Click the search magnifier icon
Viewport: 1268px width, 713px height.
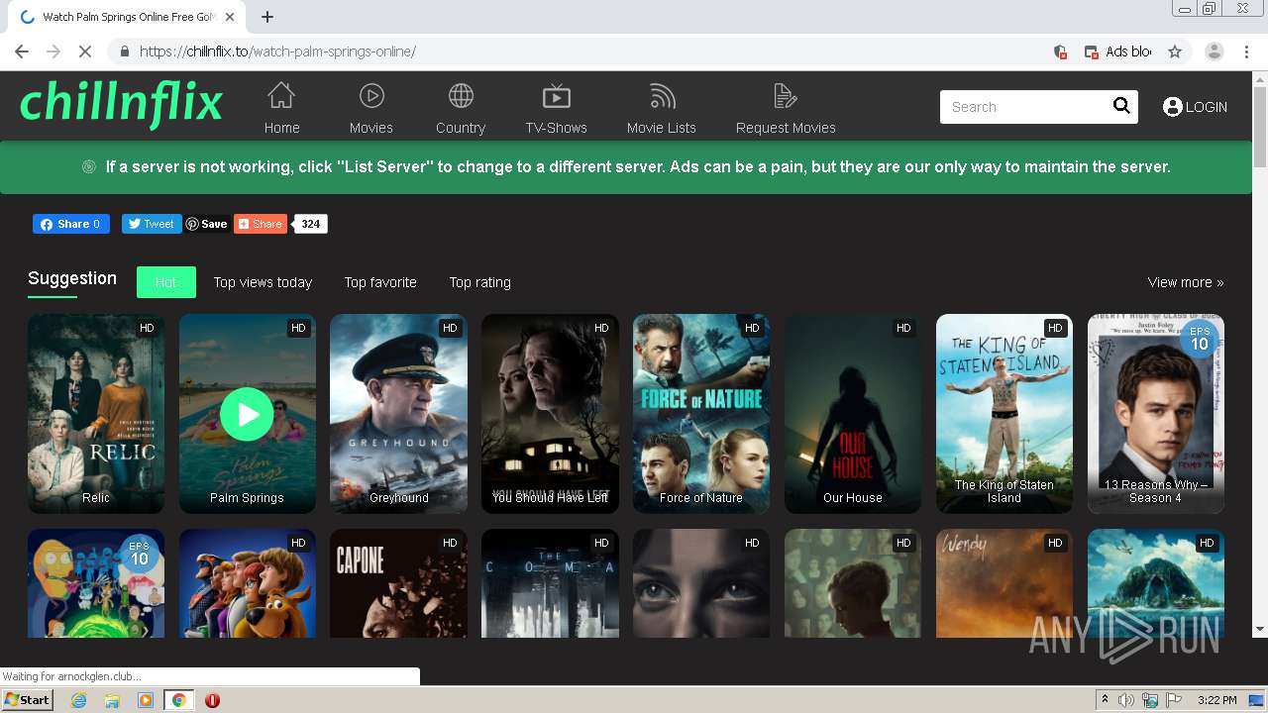coord(1121,106)
